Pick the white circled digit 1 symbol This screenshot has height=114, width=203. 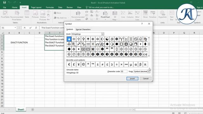pos(126,49)
